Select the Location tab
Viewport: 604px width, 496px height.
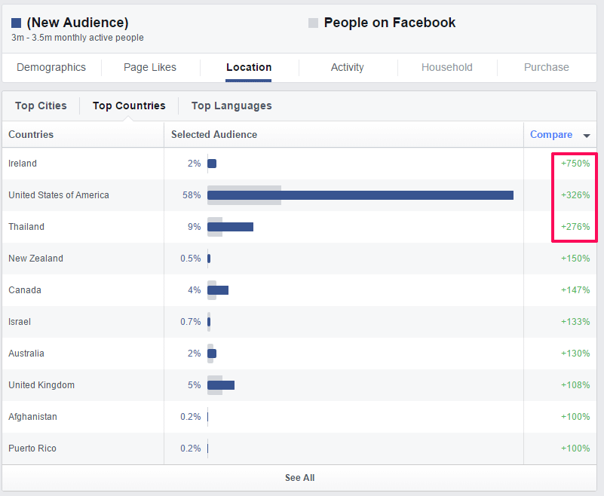pyautogui.click(x=249, y=67)
